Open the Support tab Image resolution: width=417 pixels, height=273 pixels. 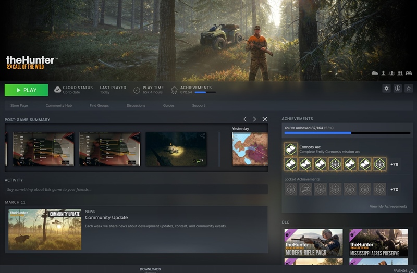coord(199,106)
